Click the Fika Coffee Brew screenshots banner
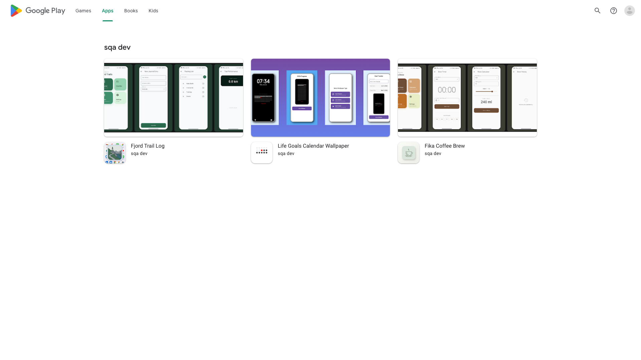The width and height of the screenshot is (641, 360). pyautogui.click(x=467, y=98)
